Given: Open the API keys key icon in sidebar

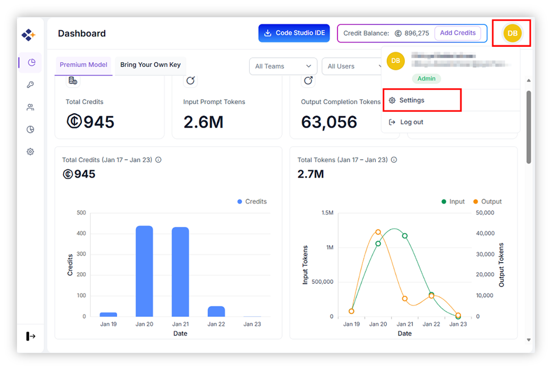Looking at the screenshot, I should coord(30,85).
